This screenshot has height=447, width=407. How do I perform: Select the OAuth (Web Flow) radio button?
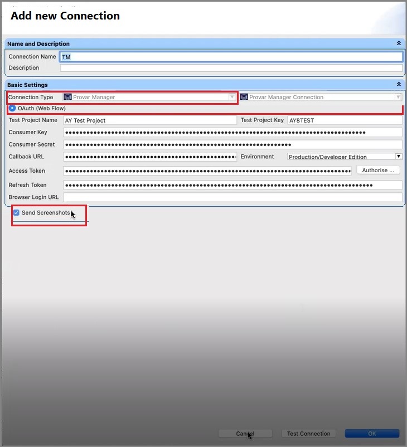tap(12, 108)
